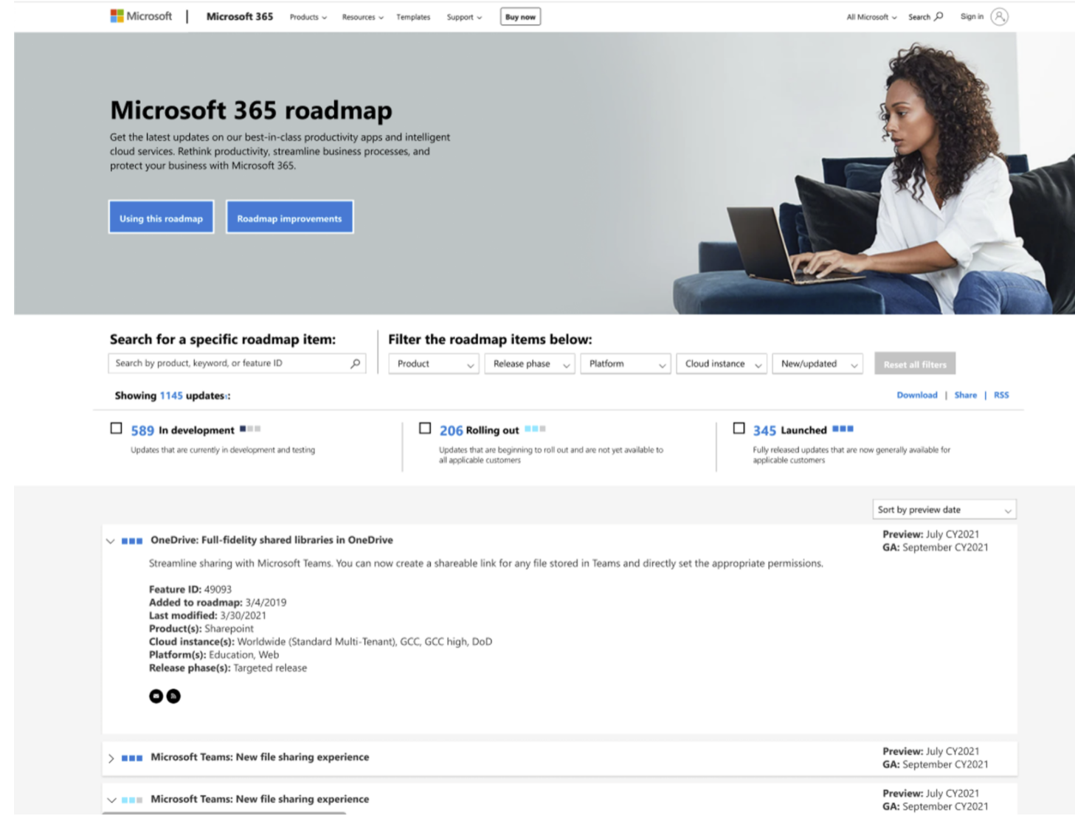Click the Using this roadmap button
Viewport: 1075px width, 816px height.
[161, 217]
